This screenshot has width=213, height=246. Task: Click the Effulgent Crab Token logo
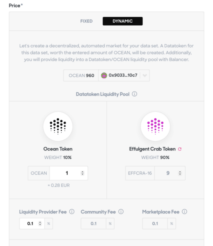[155, 126]
